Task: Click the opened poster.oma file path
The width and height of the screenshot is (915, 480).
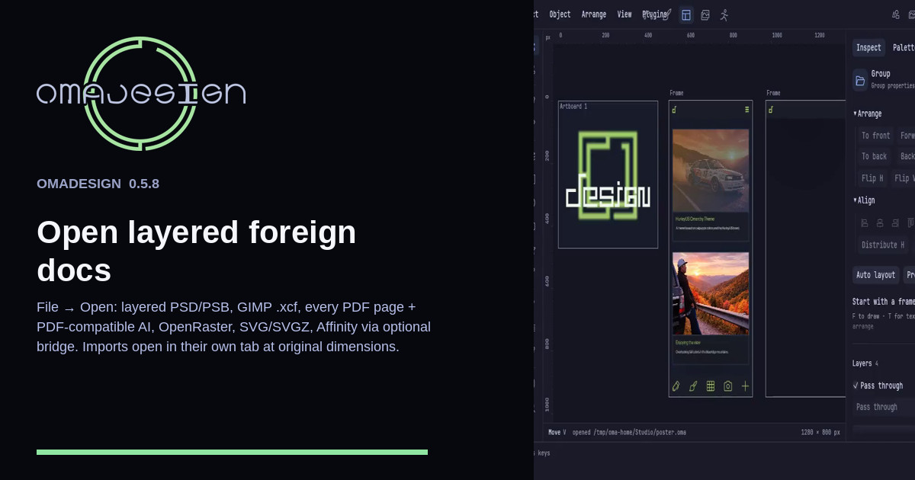Action: coord(629,433)
